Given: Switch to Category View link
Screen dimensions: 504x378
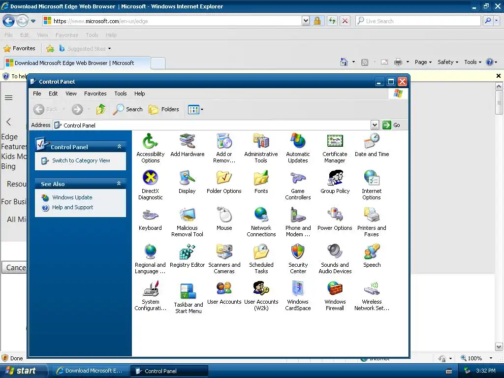Looking at the screenshot, I should pyautogui.click(x=81, y=160).
